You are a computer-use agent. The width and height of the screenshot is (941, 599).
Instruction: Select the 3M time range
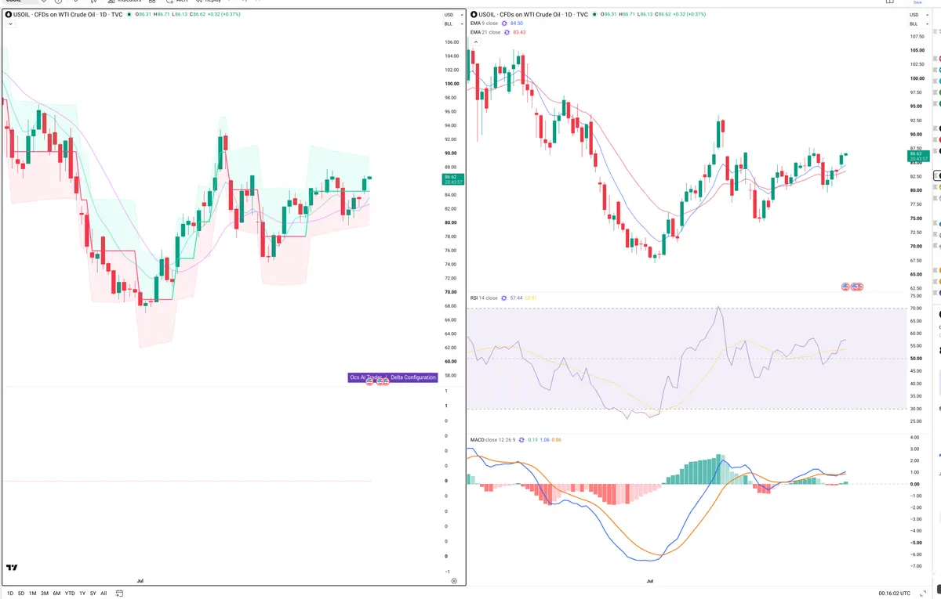(45, 594)
